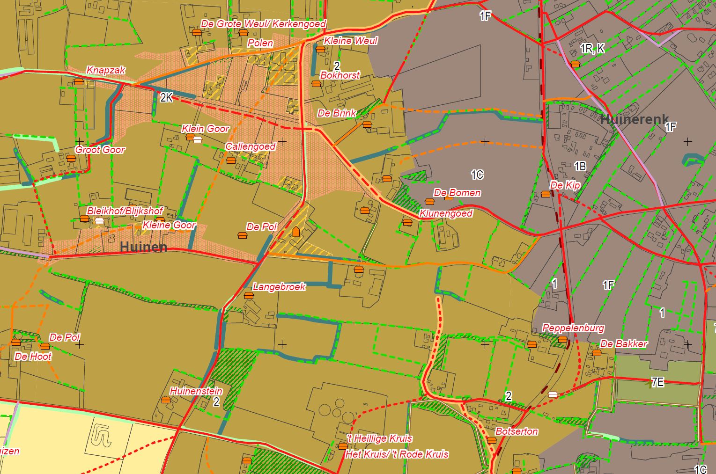
Task: Select the Huinenstein farmhouse marker
Action: pyautogui.click(x=166, y=400)
